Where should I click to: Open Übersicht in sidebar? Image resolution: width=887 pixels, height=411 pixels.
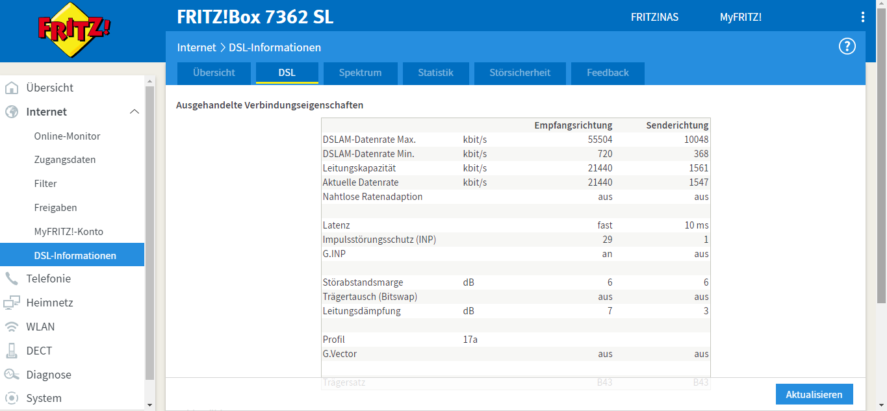[49, 88]
